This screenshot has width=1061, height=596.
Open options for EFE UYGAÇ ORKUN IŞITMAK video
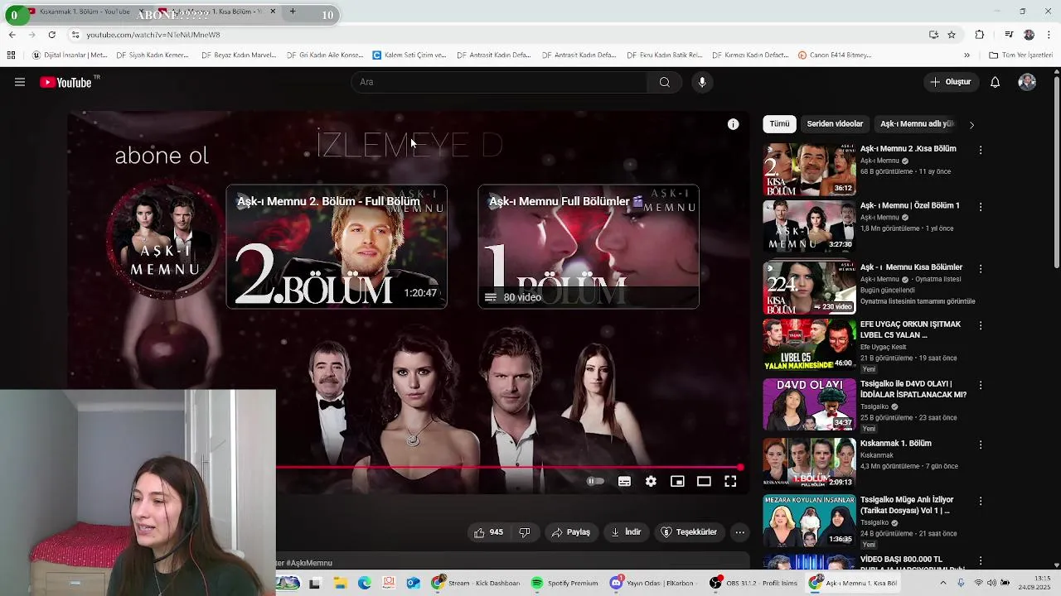(981, 325)
